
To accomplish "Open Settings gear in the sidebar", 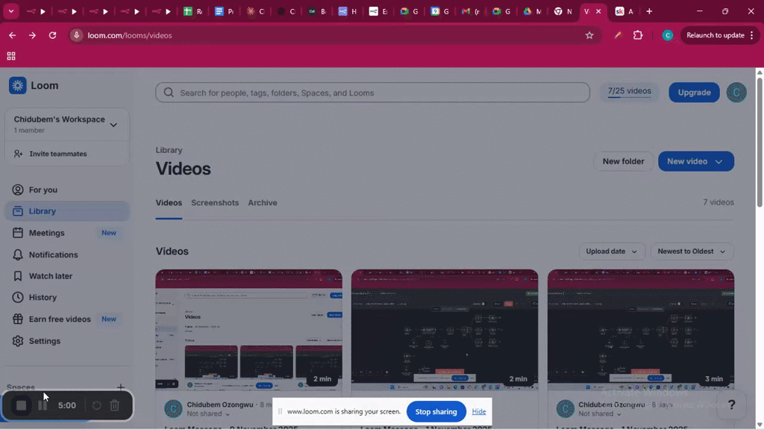I will 18,340.
